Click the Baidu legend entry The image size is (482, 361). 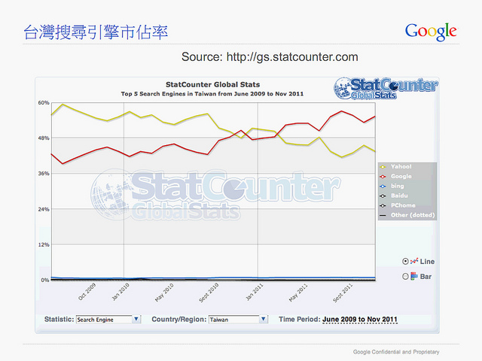[400, 196]
